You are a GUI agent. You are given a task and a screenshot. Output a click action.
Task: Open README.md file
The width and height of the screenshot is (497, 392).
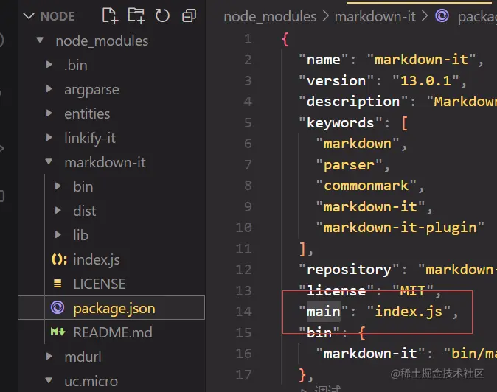point(113,332)
